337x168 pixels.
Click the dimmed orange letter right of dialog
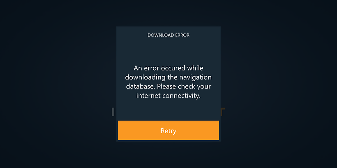tap(223, 112)
